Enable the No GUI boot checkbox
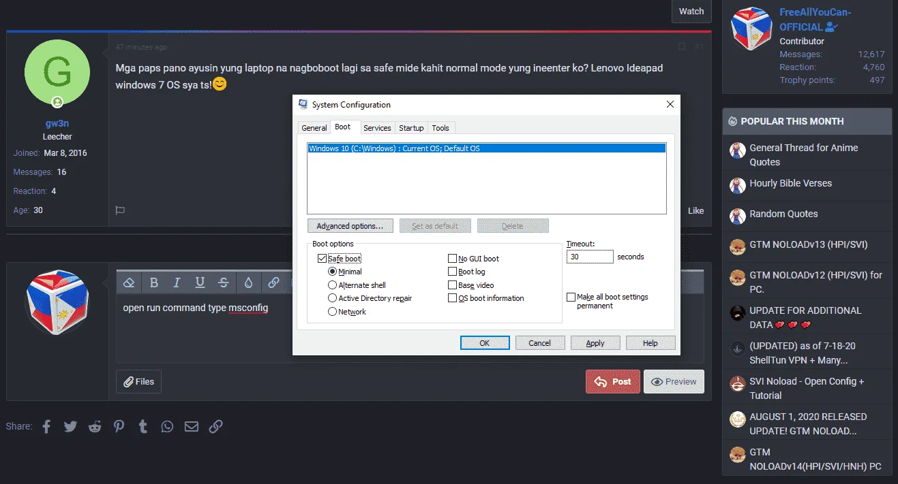 [452, 259]
